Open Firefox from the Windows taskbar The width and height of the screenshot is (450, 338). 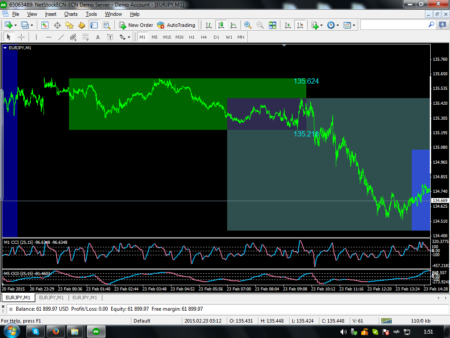click(56, 331)
